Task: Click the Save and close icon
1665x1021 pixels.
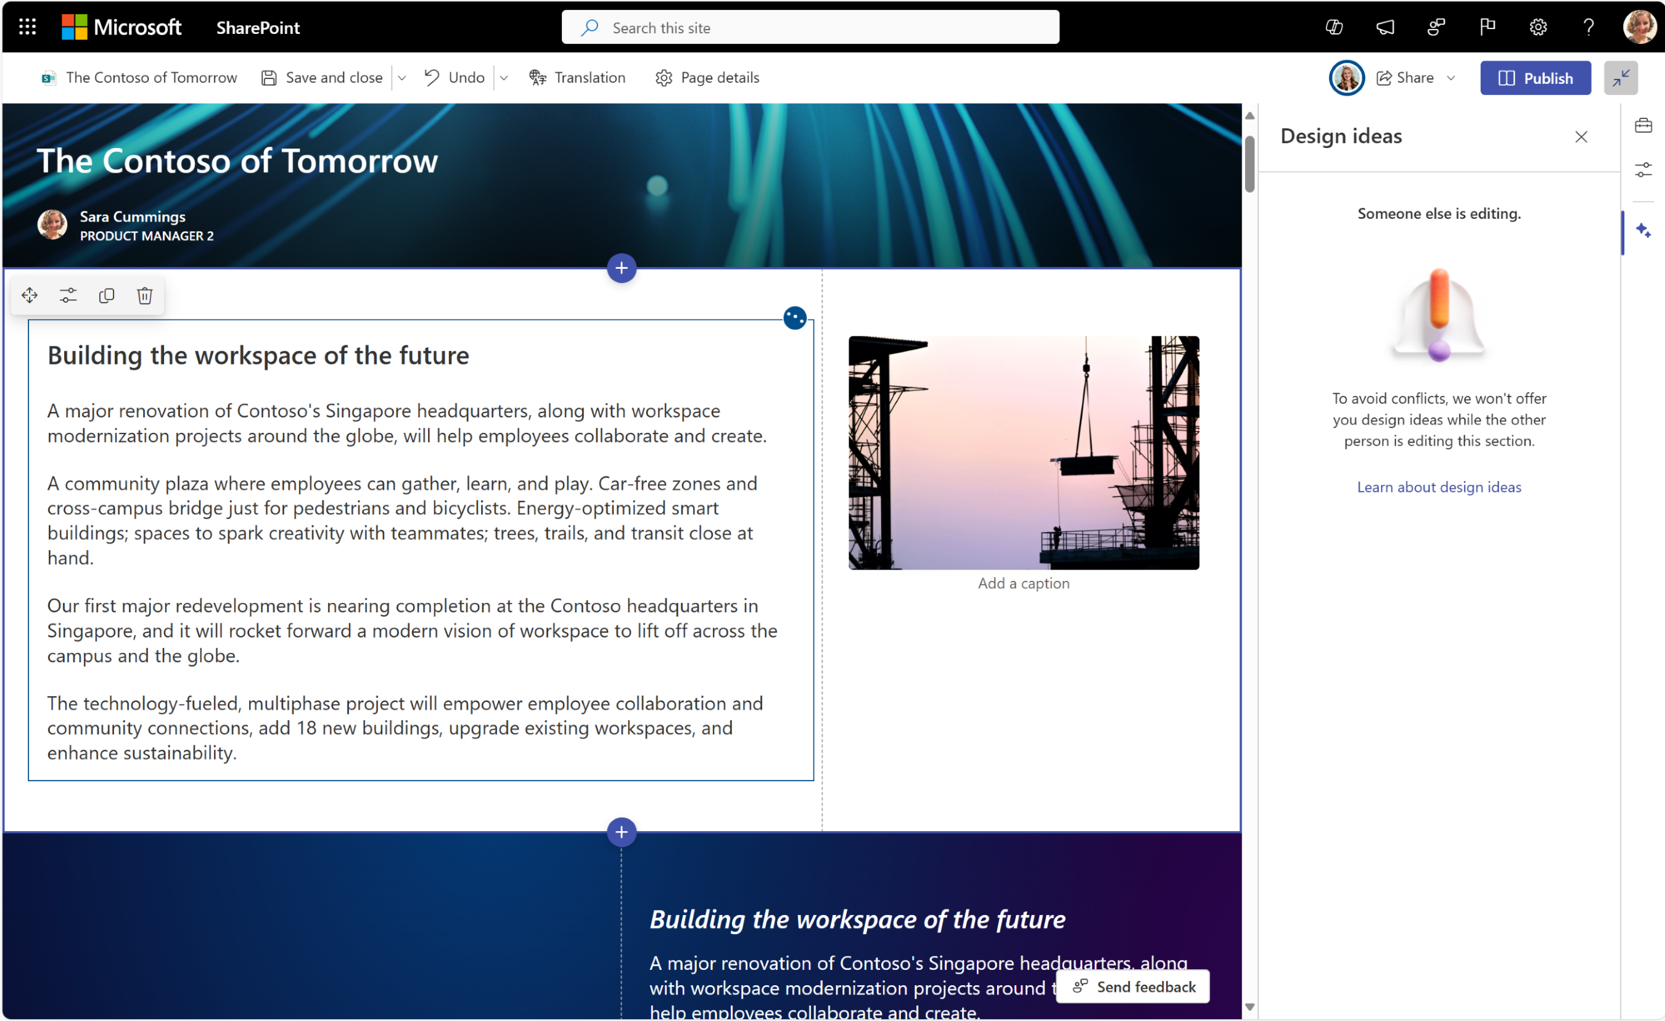Action: [265, 77]
